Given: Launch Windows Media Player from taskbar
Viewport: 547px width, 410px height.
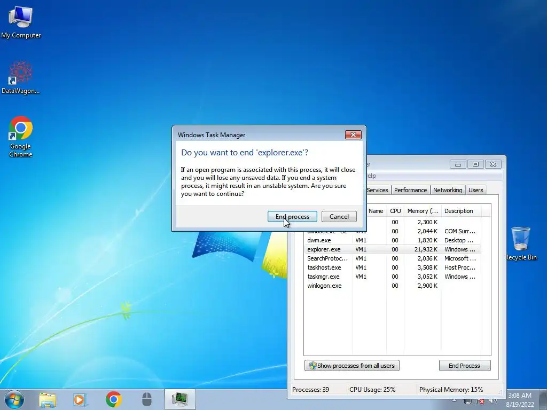Looking at the screenshot, I should pyautogui.click(x=80, y=399).
